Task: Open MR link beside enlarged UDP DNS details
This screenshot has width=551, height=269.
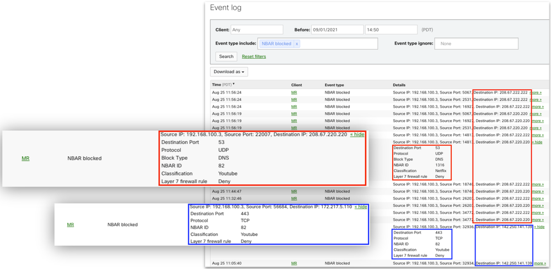Action: (x=25, y=158)
